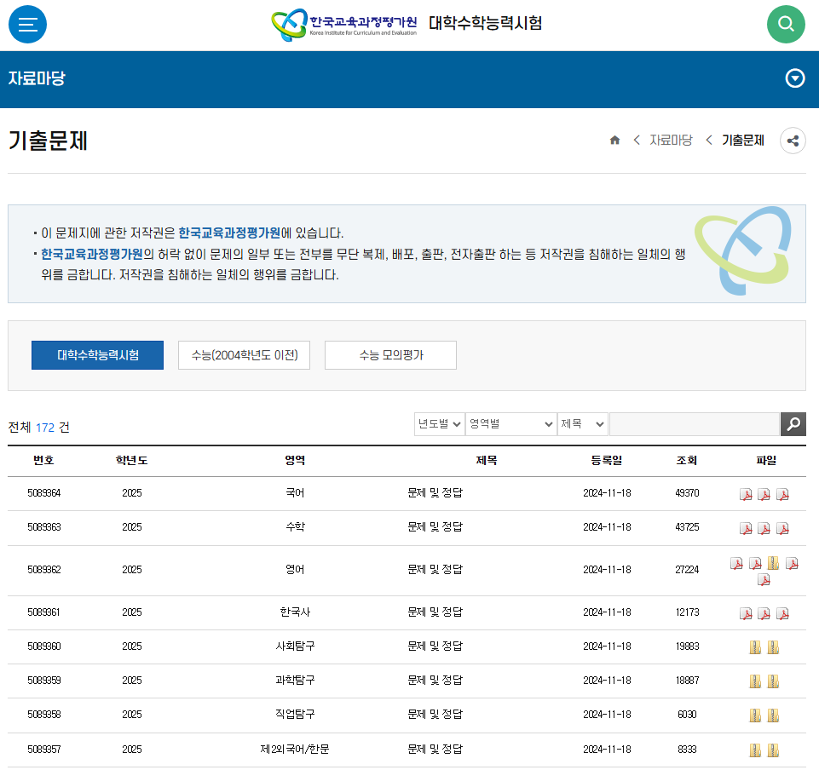This screenshot has height=770, width=819.
Task: Open the share options beside the breadcrumb
Action: coord(793,140)
